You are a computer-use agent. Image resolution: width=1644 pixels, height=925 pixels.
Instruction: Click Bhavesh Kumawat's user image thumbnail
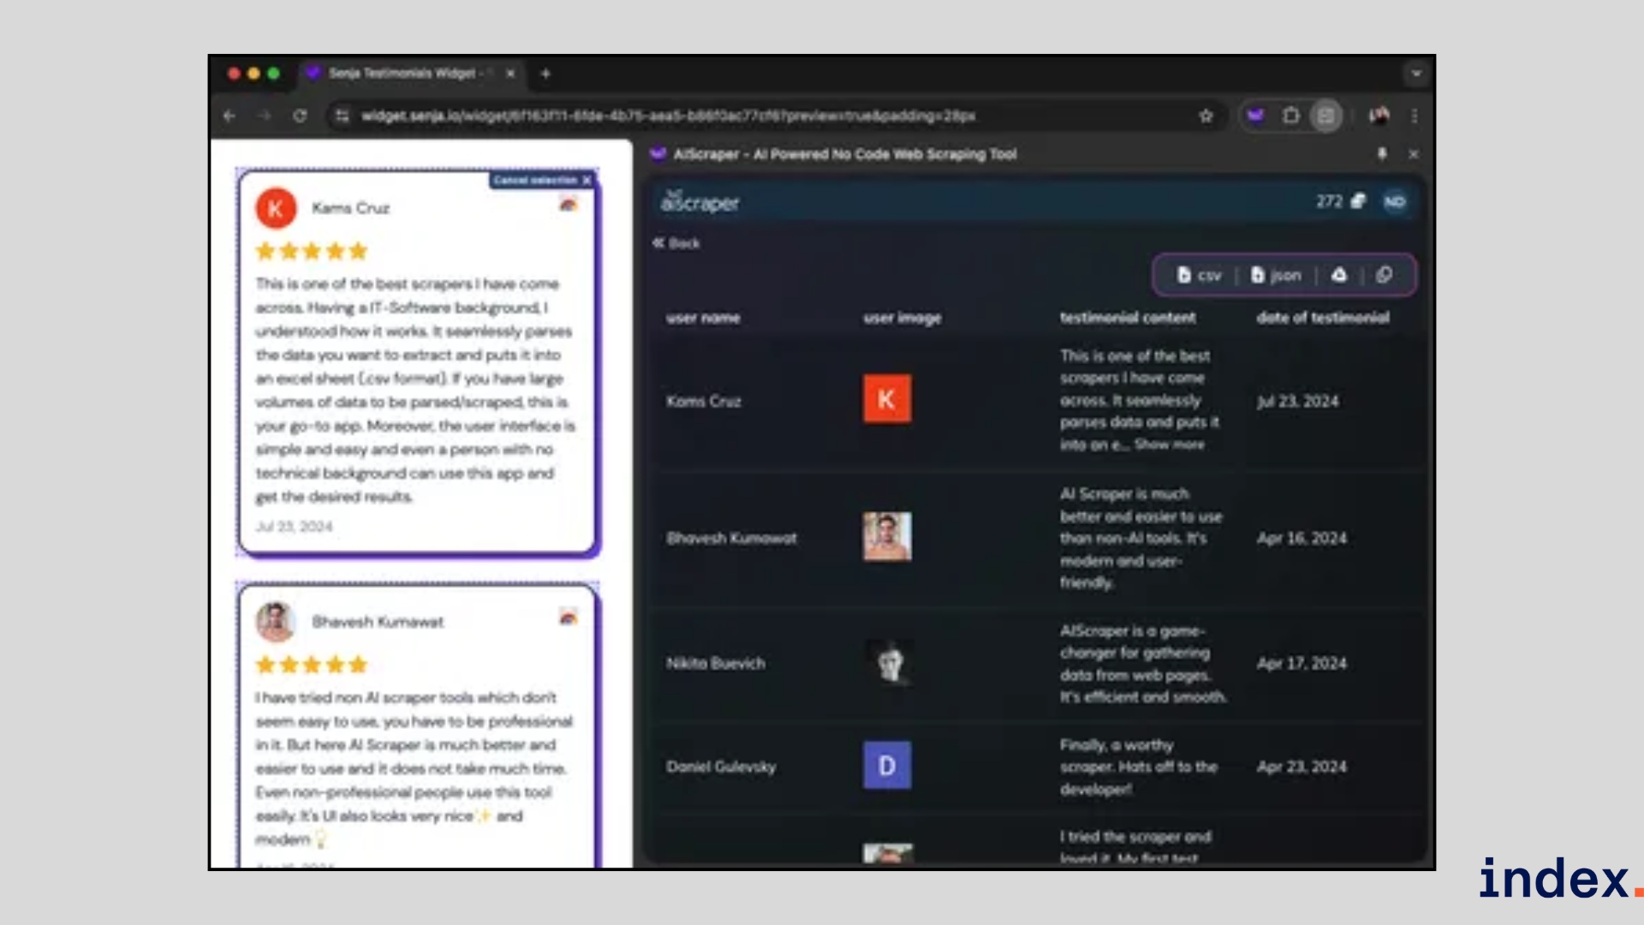click(887, 537)
